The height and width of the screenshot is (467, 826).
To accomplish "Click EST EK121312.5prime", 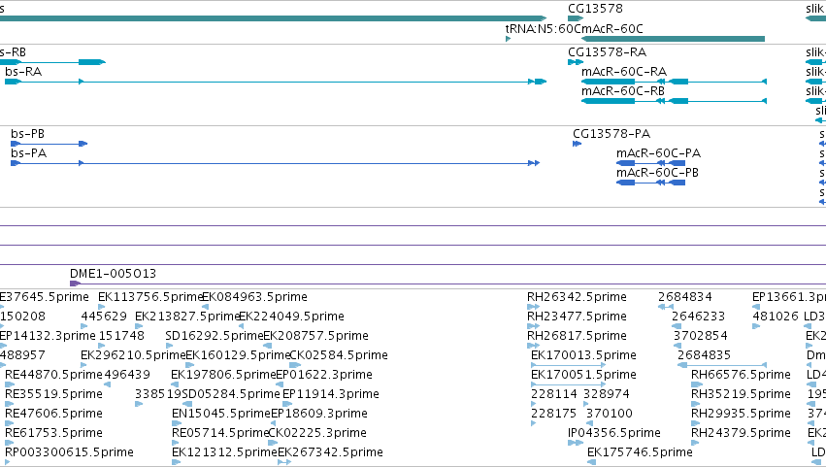I will [x=224, y=452].
